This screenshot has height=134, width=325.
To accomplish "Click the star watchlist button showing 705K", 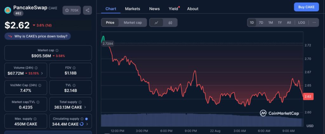I will [x=71, y=10].
